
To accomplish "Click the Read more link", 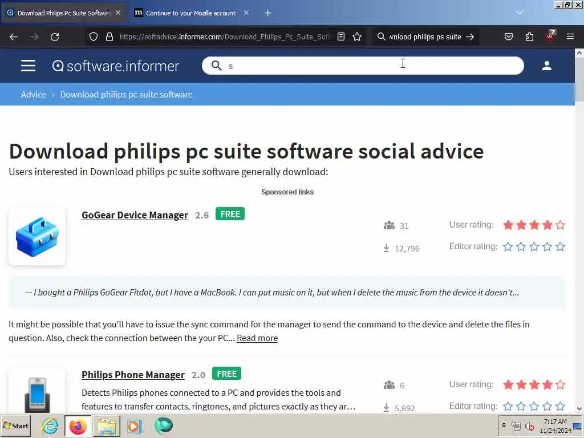I will (257, 338).
